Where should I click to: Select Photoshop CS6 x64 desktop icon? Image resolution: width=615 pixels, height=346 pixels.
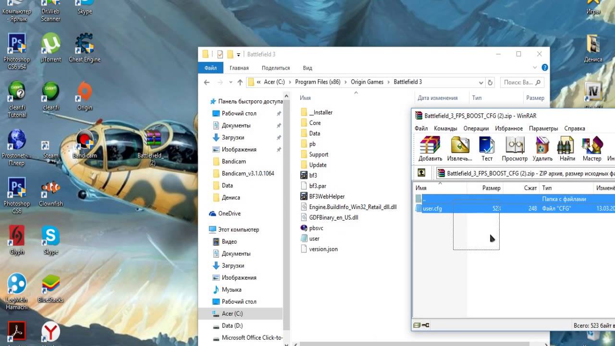tap(17, 52)
